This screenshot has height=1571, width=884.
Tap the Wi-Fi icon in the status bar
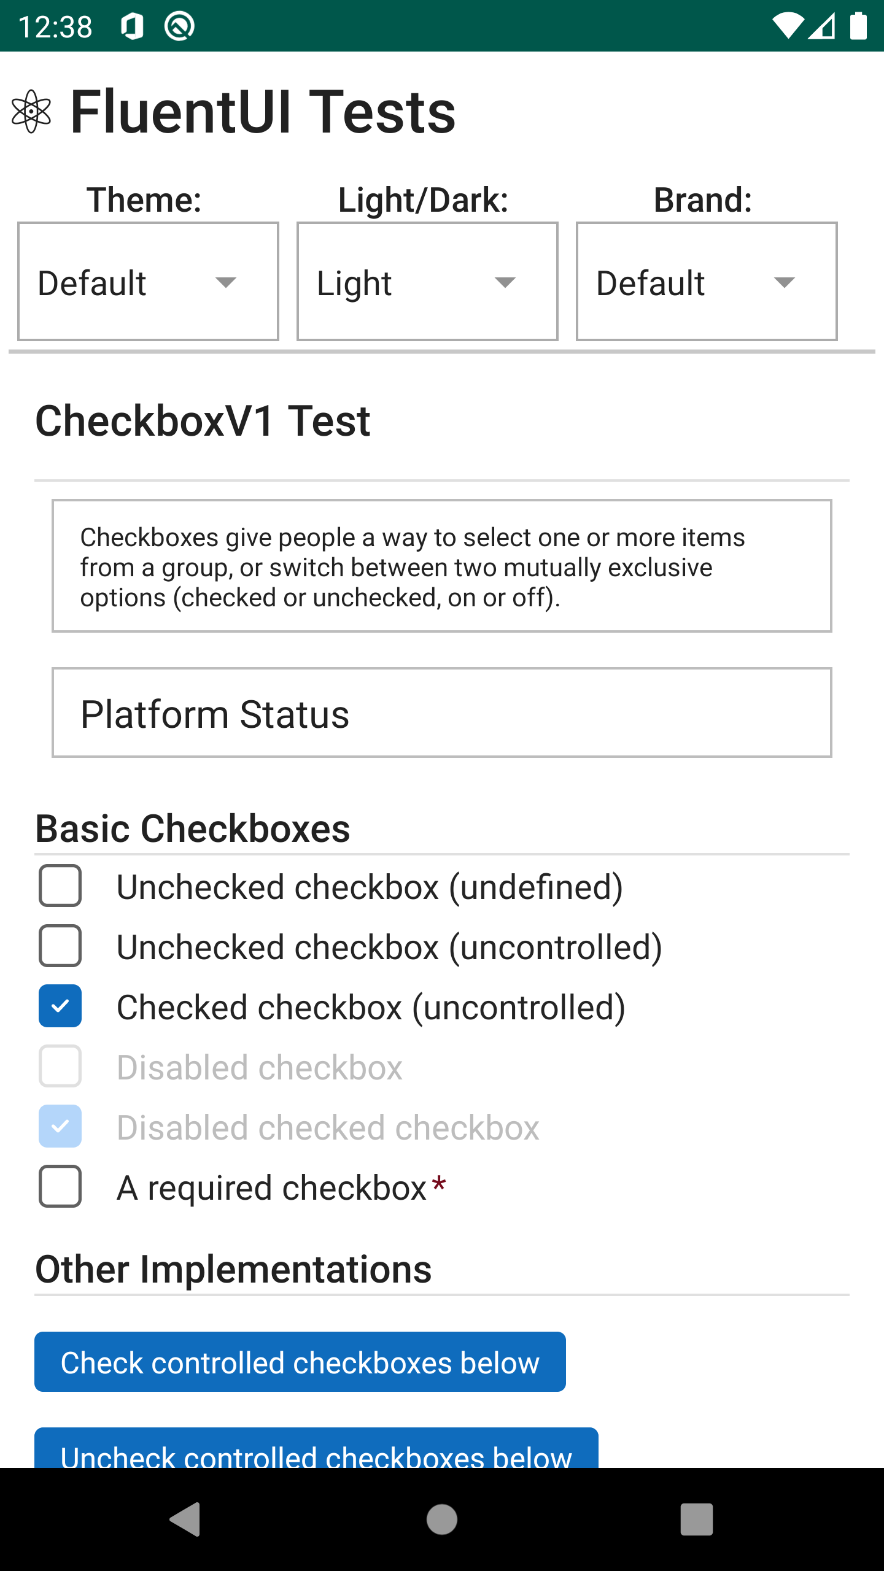point(788,25)
